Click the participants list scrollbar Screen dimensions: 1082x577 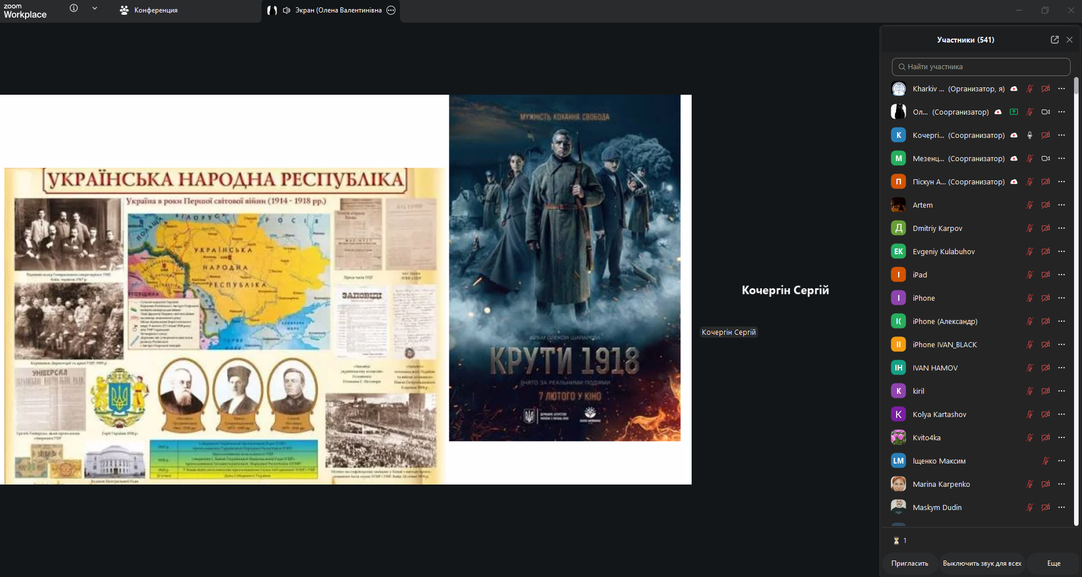(1076, 301)
